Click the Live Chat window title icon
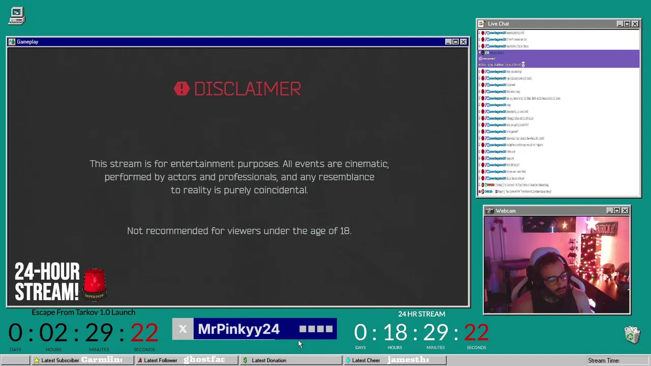The image size is (651, 366). click(482, 24)
